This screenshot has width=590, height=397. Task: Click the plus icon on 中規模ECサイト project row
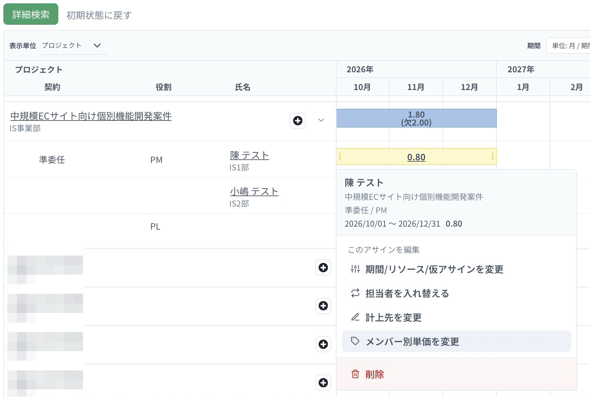[297, 121]
